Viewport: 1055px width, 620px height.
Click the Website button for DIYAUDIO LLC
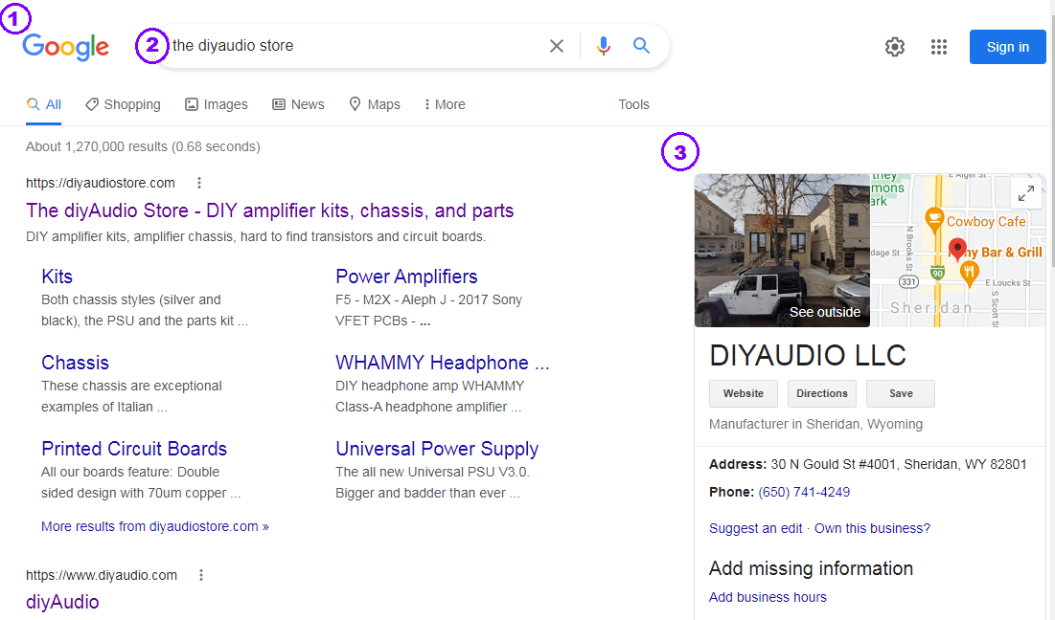coord(743,393)
